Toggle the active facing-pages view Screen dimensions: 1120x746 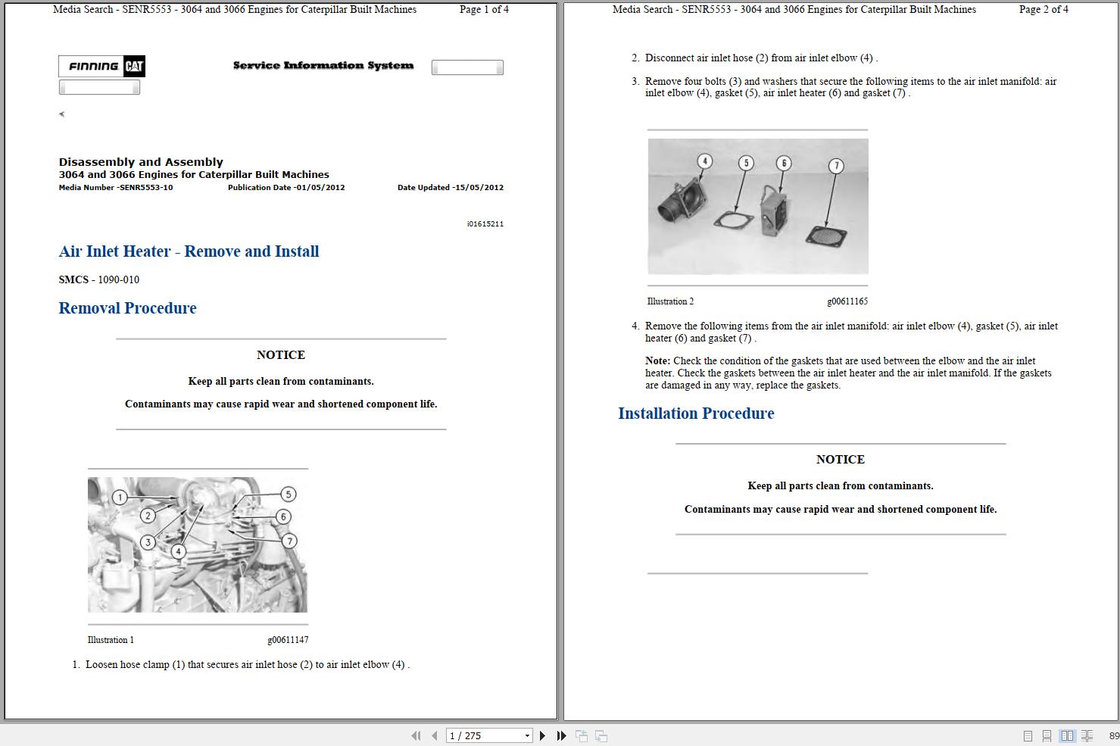(x=1068, y=735)
